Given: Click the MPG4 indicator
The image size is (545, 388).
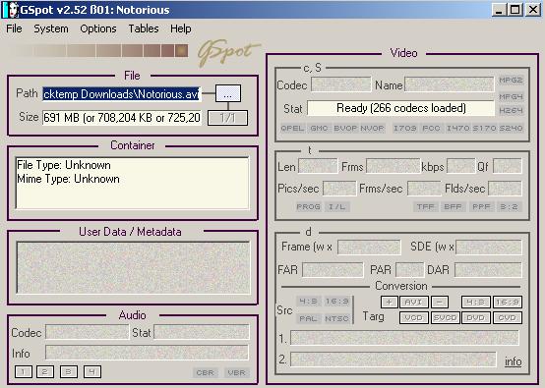Looking at the screenshot, I should point(511,96).
